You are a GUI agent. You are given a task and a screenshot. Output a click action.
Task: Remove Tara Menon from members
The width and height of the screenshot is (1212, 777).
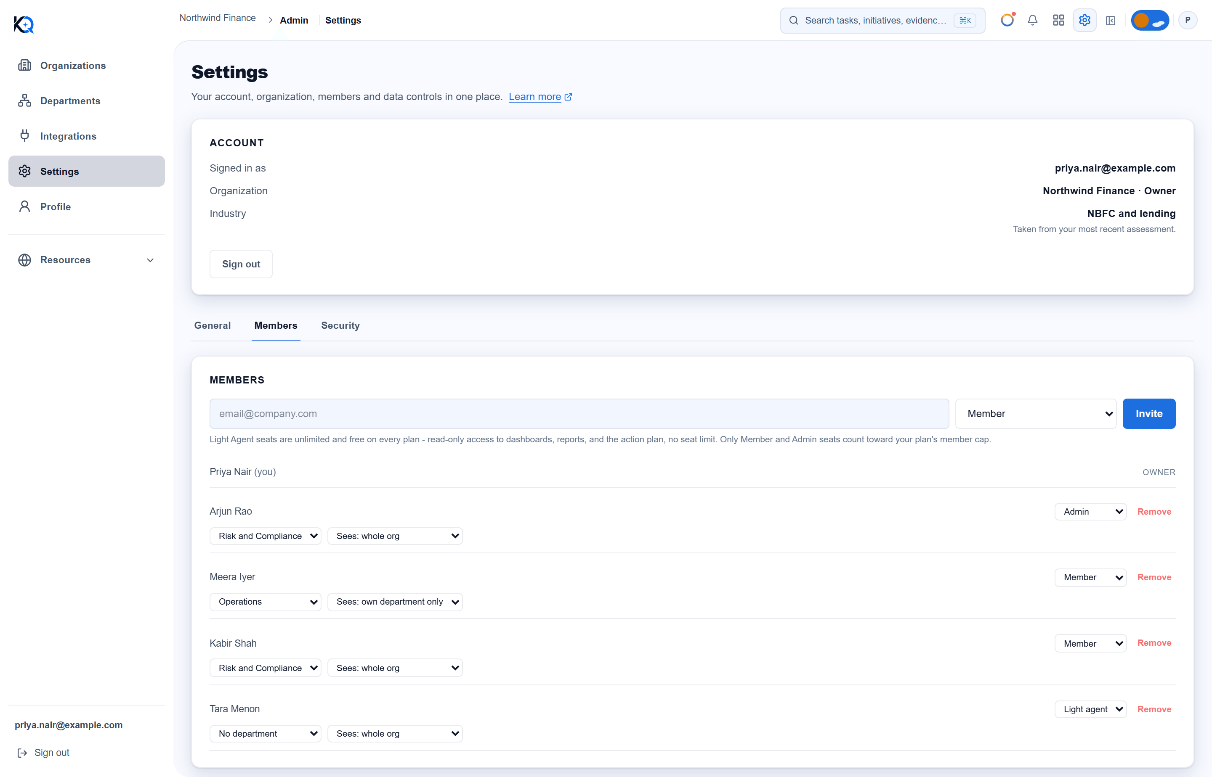(1154, 709)
